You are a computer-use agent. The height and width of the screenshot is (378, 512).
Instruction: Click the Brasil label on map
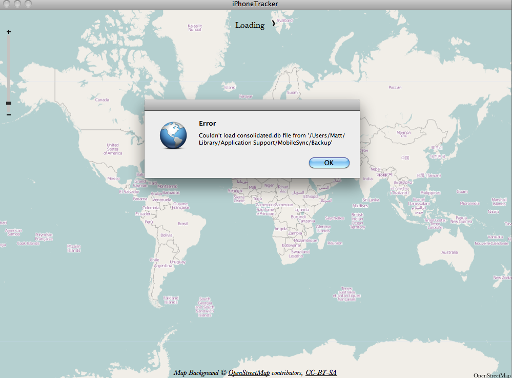(x=182, y=224)
